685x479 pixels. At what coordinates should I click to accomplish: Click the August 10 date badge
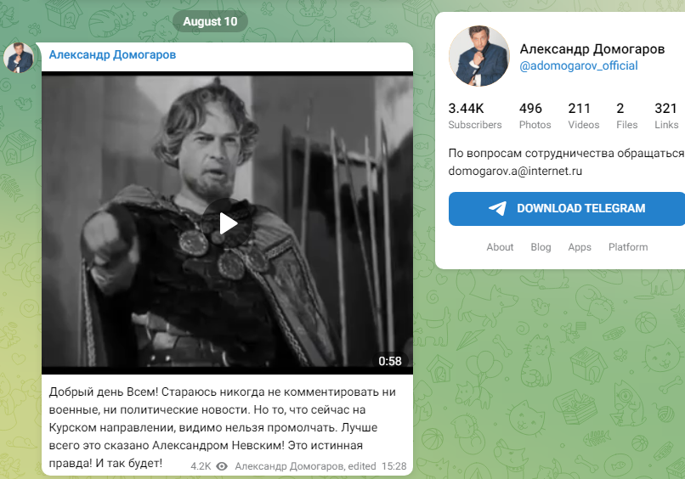(210, 21)
